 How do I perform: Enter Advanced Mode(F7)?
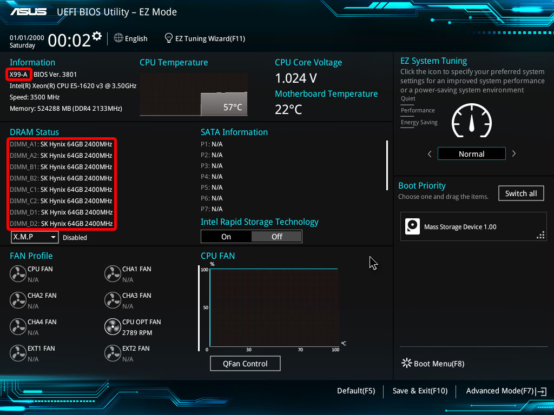tap(499, 391)
